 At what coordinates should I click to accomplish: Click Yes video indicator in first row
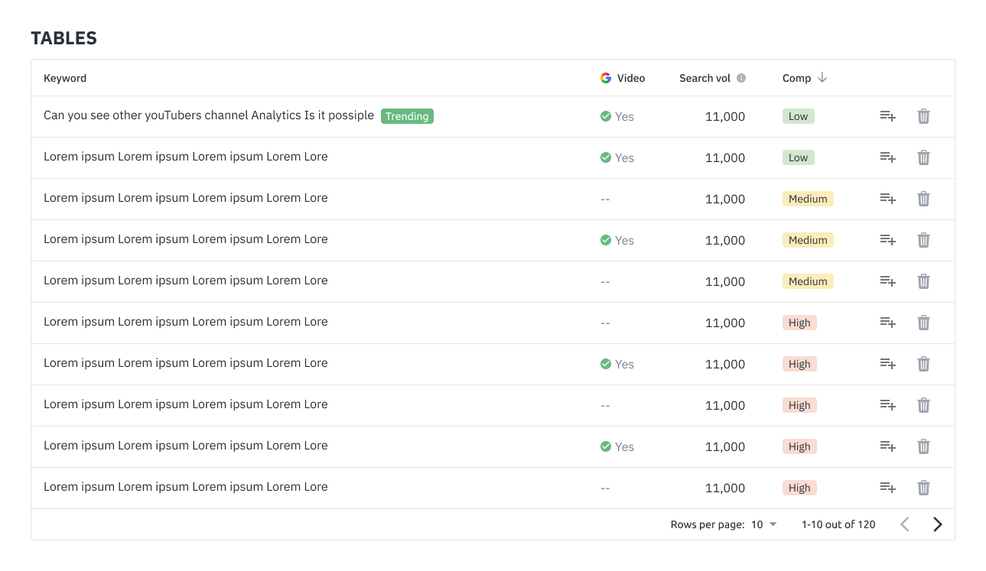617,116
